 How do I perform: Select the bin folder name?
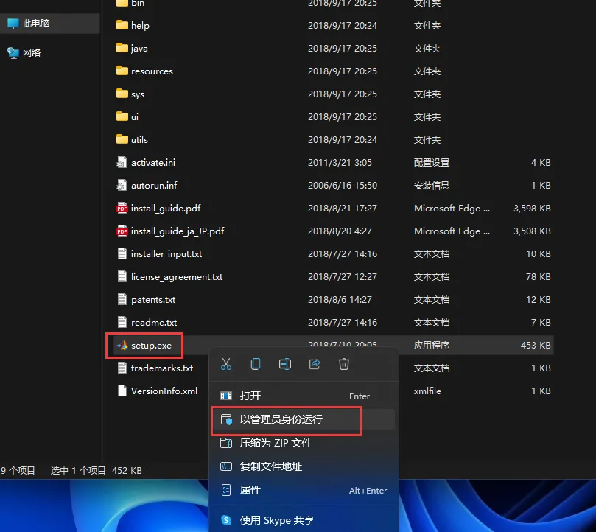(138, 3)
